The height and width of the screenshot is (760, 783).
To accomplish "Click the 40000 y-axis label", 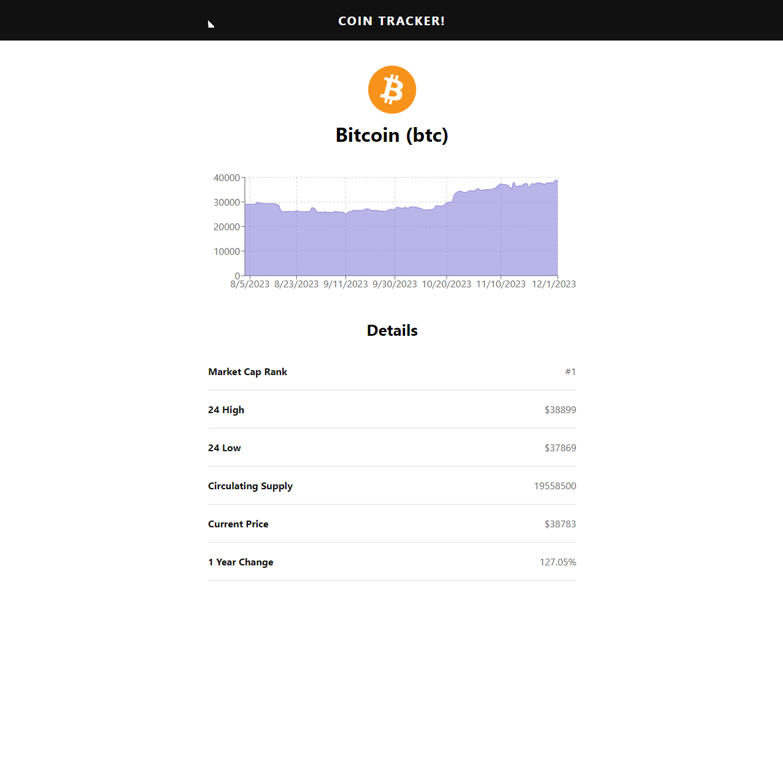I will [226, 178].
